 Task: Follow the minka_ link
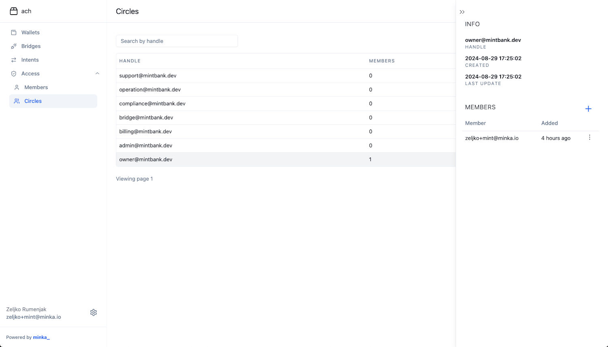[41, 337]
